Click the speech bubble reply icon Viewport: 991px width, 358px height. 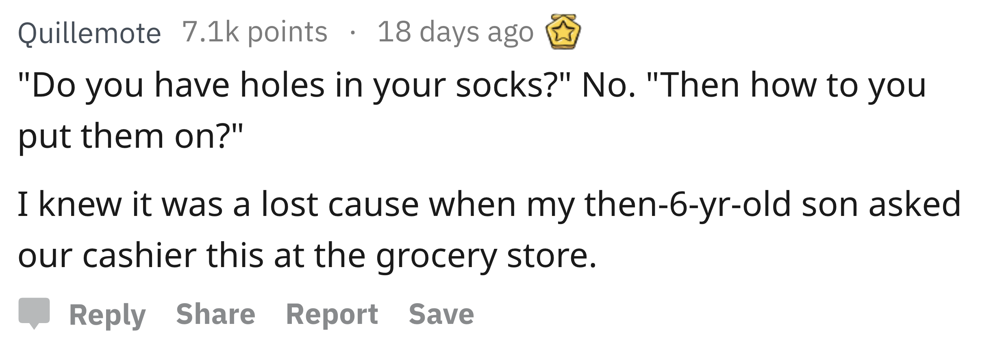[34, 313]
